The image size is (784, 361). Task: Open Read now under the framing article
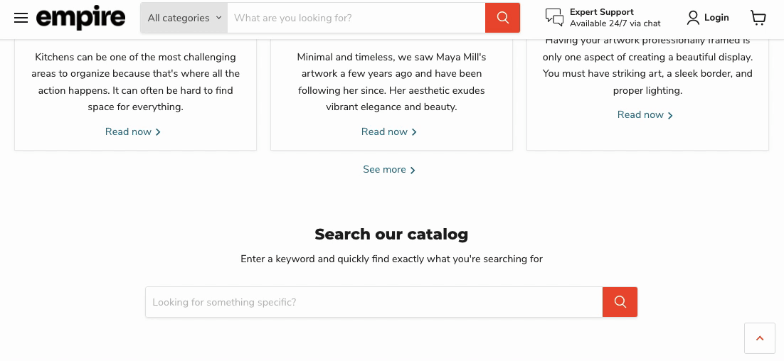[645, 115]
